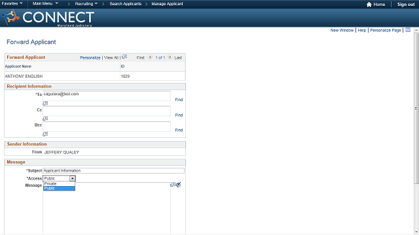Click Find next to the Cc field
419x235 pixels.
(179, 115)
